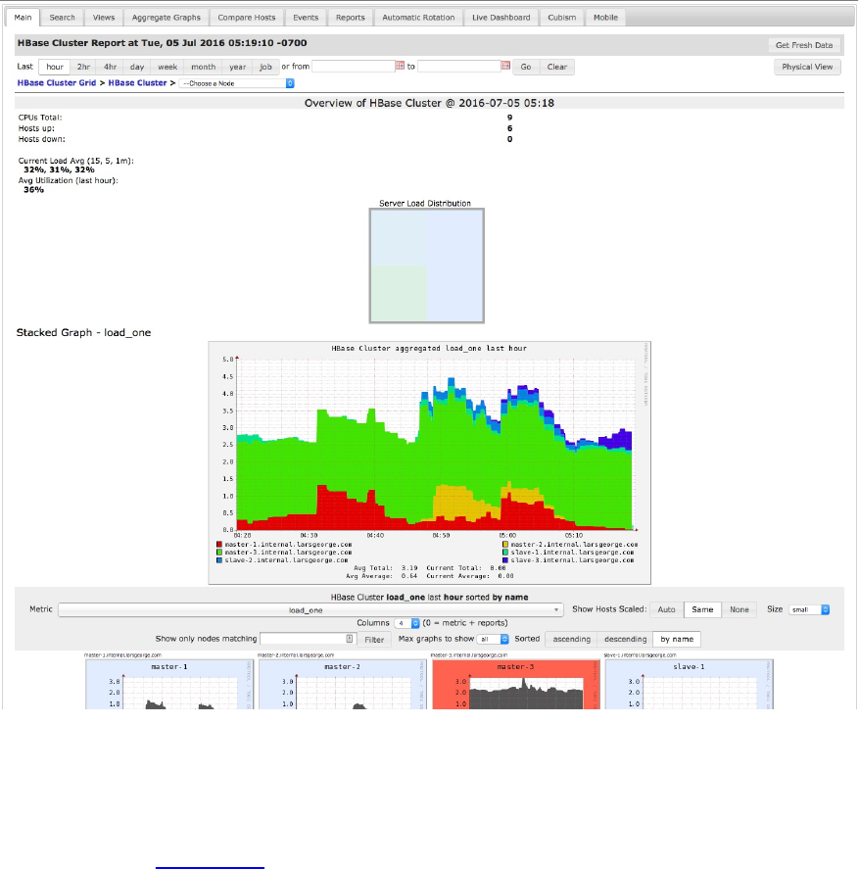Click the master-3 green legend swatch
The height and width of the screenshot is (869, 859).
point(219,553)
